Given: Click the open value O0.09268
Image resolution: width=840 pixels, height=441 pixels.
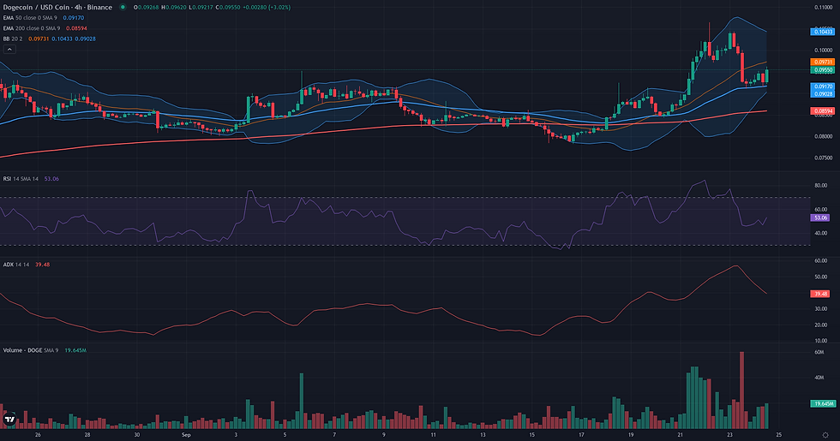Looking at the screenshot, I should pos(147,8).
